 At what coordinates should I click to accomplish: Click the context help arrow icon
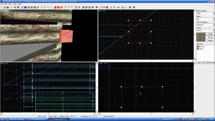pyautogui.click(x=134, y=7)
